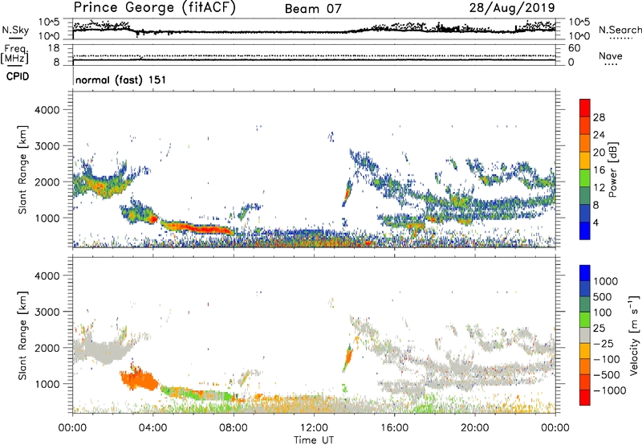
Task: Click the '4' label on Power colorbar
Action: point(596,222)
